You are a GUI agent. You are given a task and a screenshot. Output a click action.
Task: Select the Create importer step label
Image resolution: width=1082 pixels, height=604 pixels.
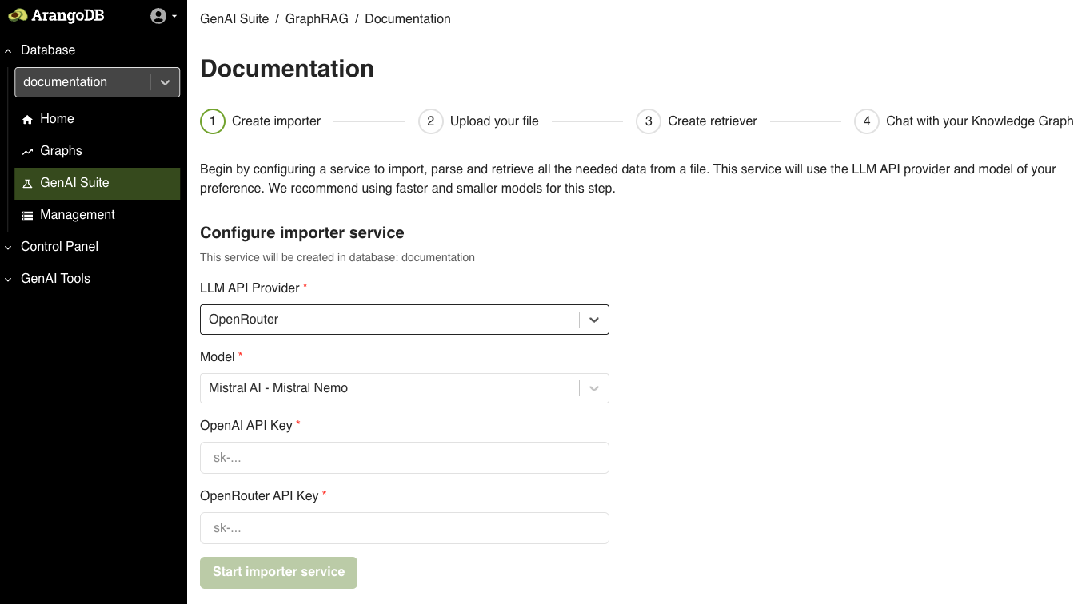pyautogui.click(x=276, y=121)
